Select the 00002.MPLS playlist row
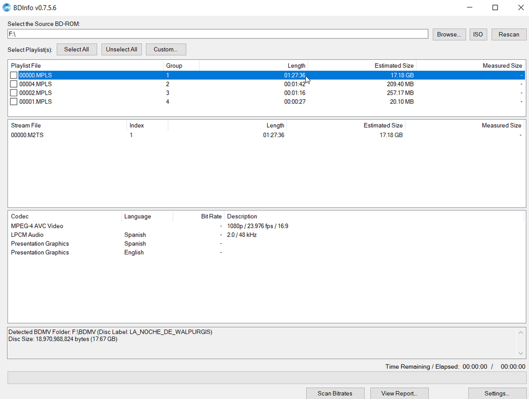 click(267, 93)
